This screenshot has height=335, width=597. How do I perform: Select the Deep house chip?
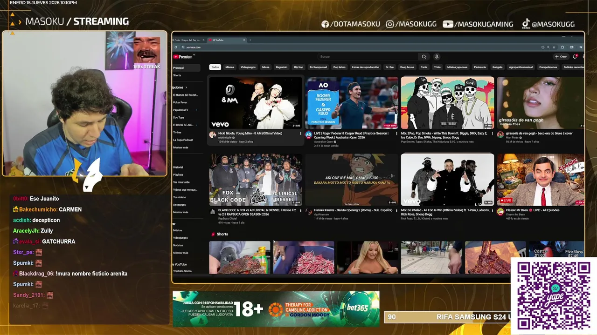407,67
